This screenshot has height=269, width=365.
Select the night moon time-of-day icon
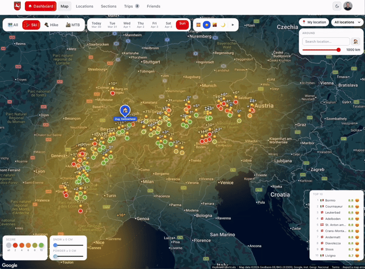[x=223, y=25]
